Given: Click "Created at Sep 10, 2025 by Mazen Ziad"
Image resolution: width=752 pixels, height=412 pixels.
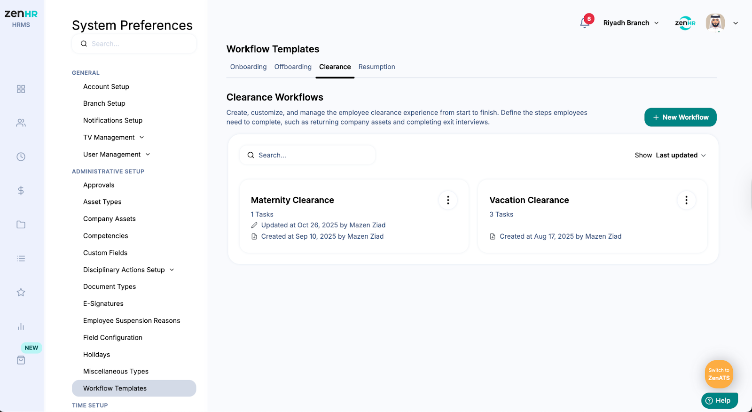Looking at the screenshot, I should point(322,237).
